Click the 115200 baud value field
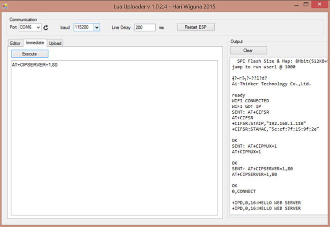 point(84,27)
